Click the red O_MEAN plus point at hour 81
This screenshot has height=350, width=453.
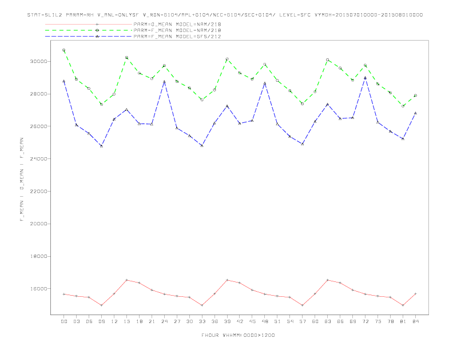point(403,305)
